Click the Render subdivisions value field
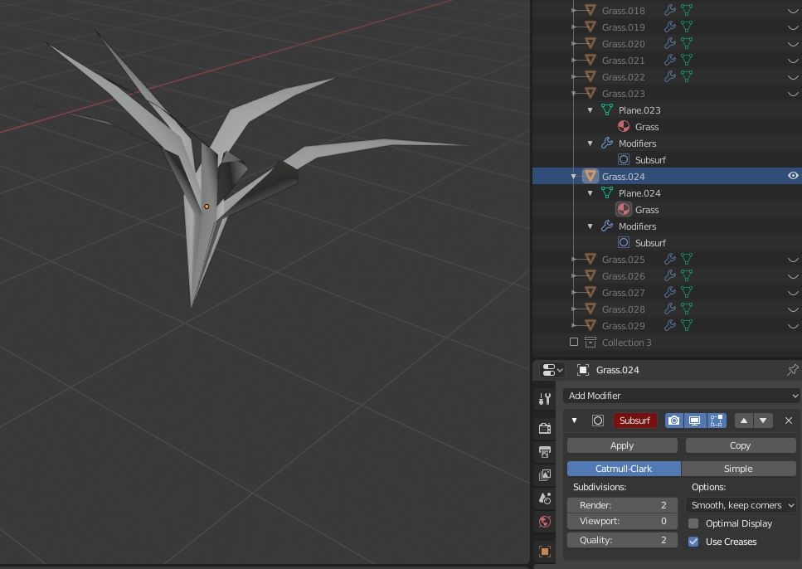 [x=622, y=505]
